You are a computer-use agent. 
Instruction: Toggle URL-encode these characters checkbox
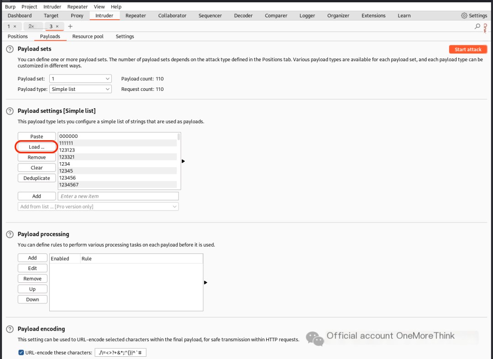[21, 353]
